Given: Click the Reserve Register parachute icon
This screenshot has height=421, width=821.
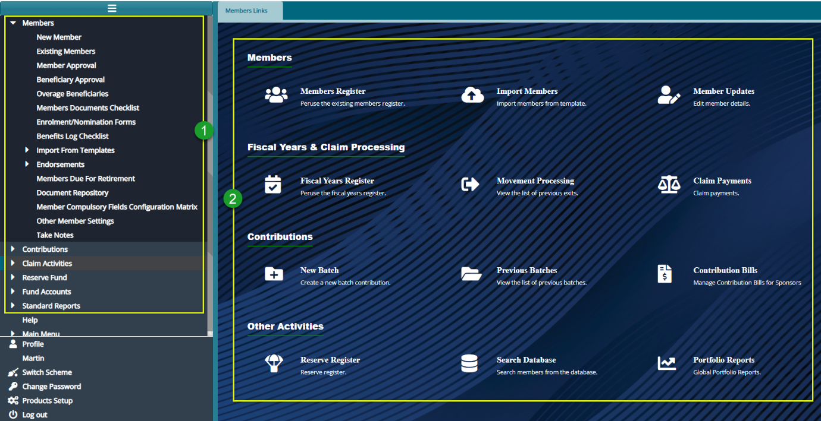Looking at the screenshot, I should click(x=274, y=363).
